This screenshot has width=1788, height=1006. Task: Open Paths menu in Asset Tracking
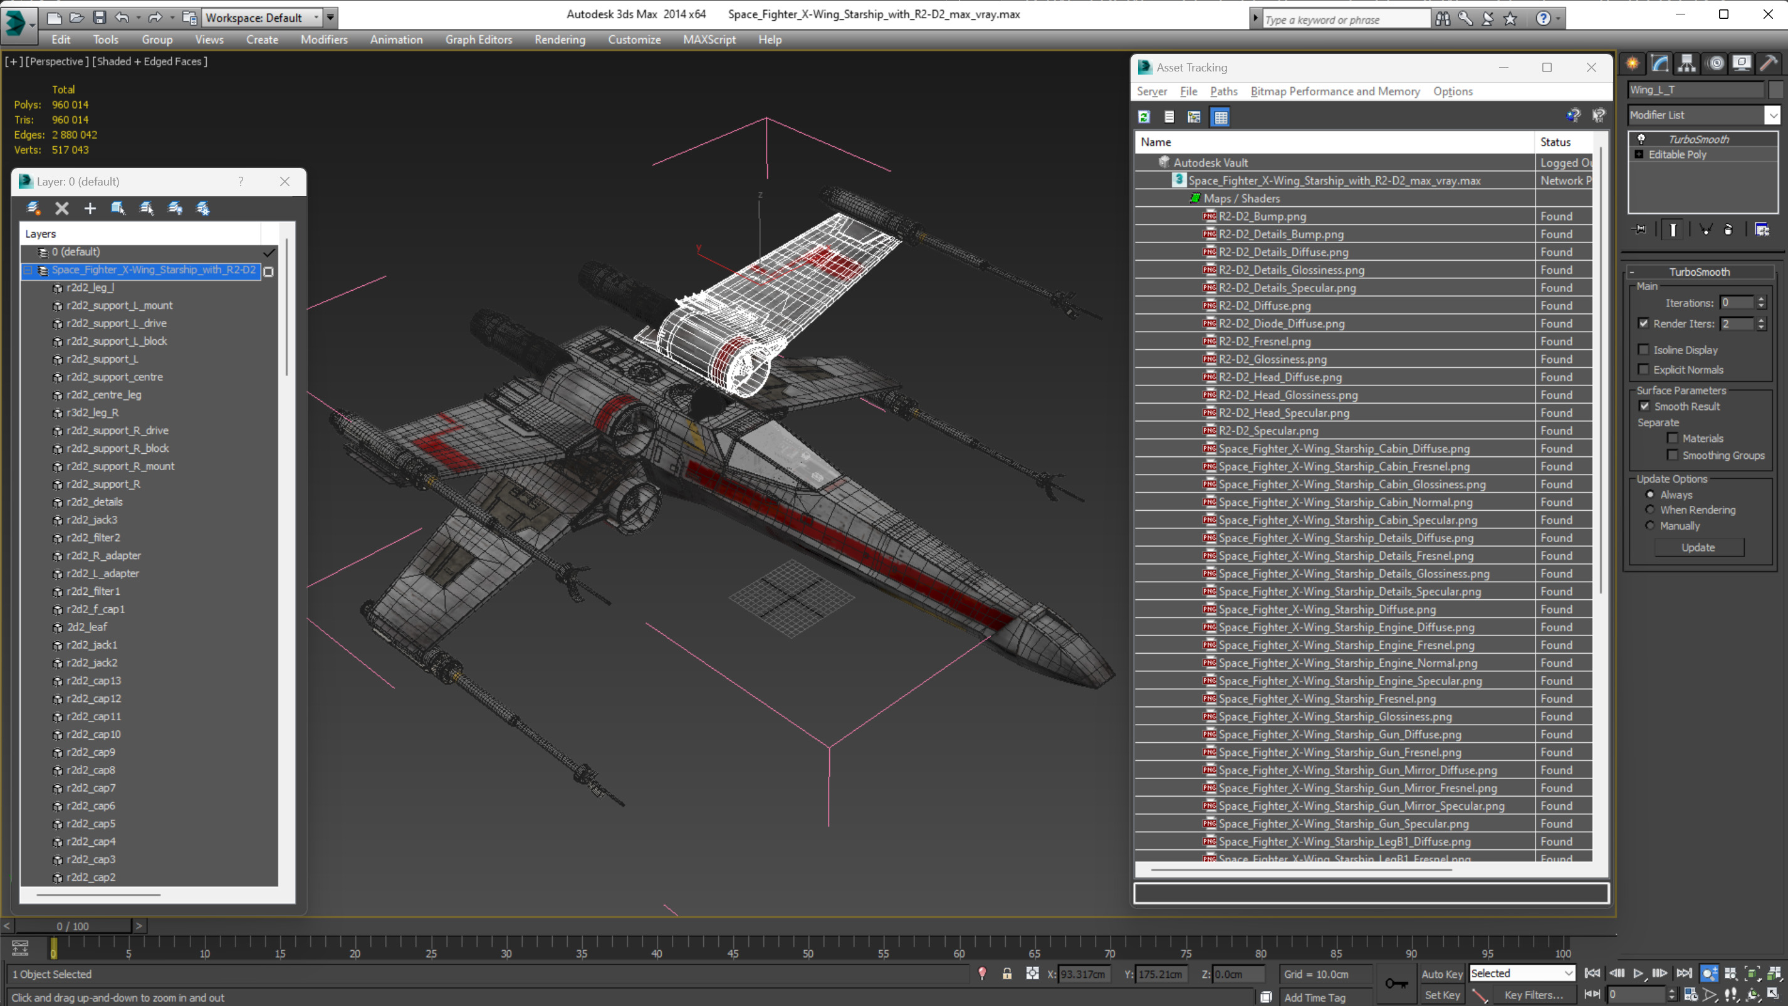1223,91
